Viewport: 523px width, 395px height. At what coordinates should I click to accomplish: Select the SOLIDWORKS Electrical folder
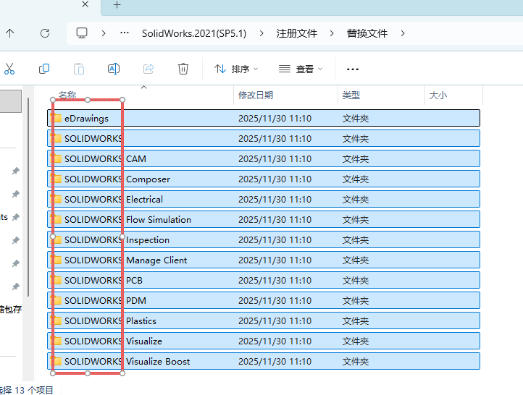(264, 199)
